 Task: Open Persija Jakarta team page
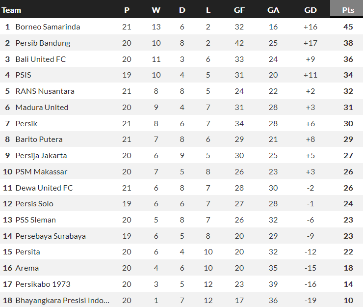(41, 156)
